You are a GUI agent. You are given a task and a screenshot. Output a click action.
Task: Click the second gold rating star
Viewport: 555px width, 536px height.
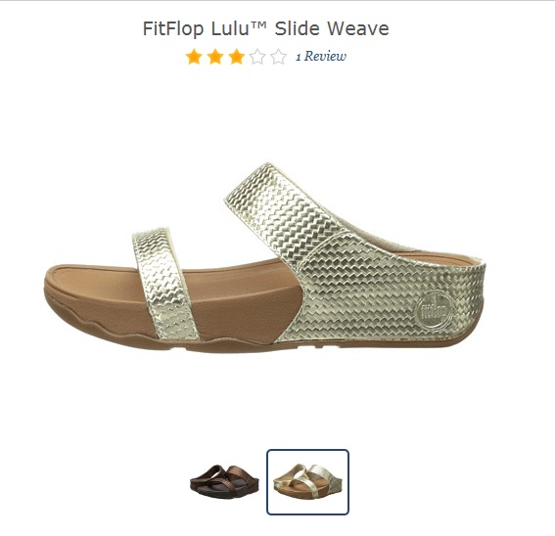[215, 57]
